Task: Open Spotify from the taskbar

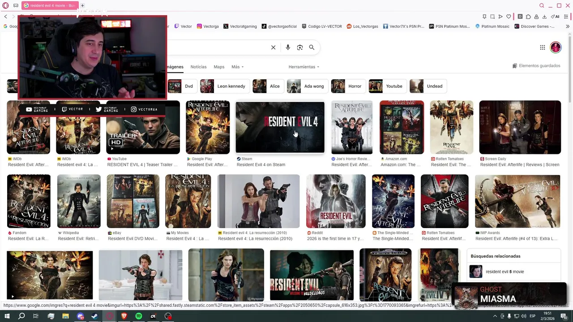Action: pyautogui.click(x=139, y=316)
